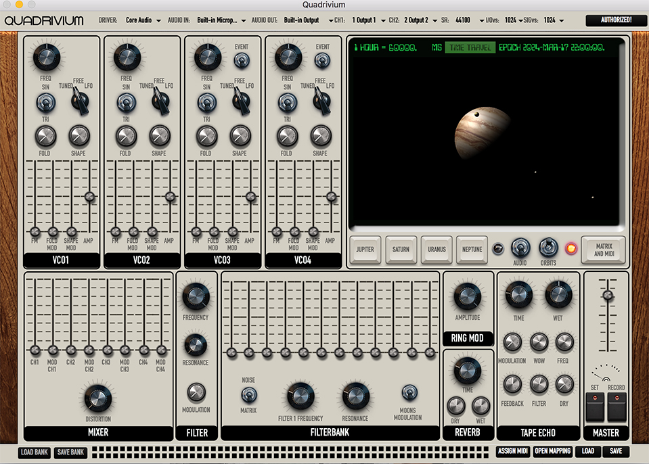The height and width of the screenshot is (464, 649).
Task: Click the VCO1 AMP slider handle
Action: click(x=89, y=197)
